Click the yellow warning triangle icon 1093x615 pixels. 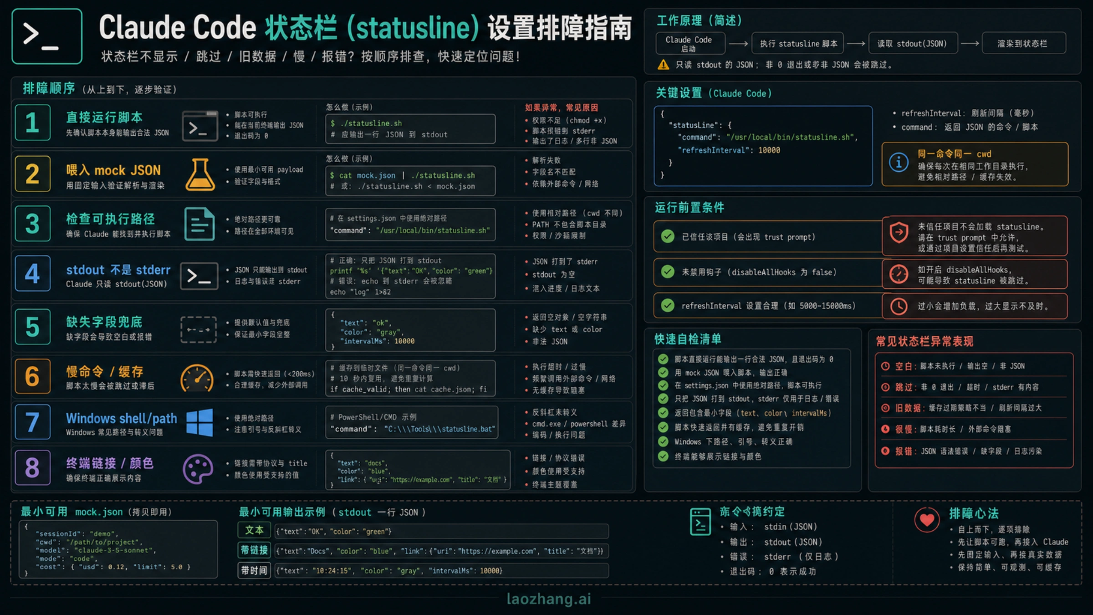click(664, 65)
